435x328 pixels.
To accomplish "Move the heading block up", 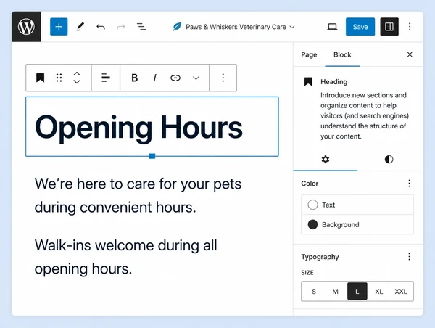I will (77, 74).
